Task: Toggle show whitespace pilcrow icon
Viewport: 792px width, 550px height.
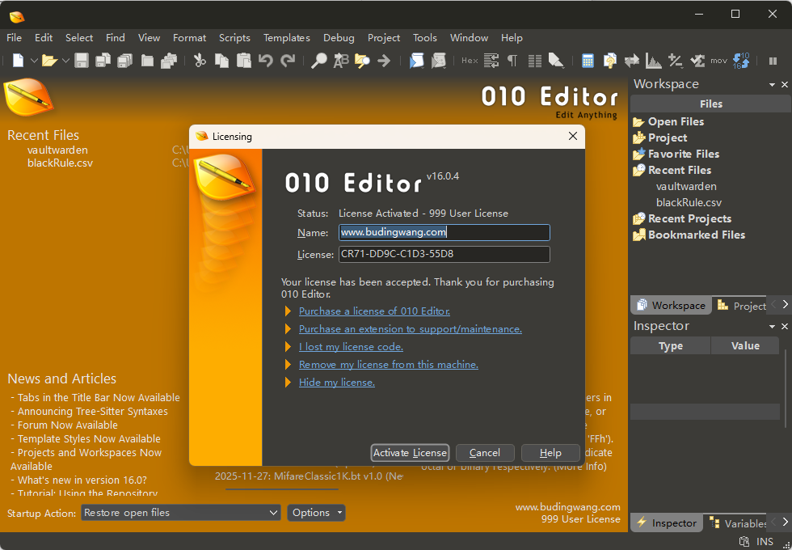Action: (x=512, y=61)
